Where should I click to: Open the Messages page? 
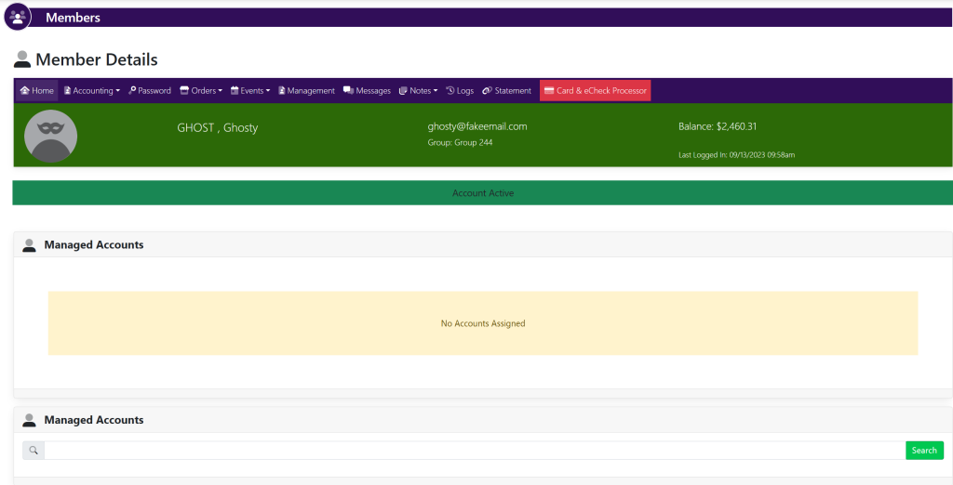pyautogui.click(x=368, y=91)
